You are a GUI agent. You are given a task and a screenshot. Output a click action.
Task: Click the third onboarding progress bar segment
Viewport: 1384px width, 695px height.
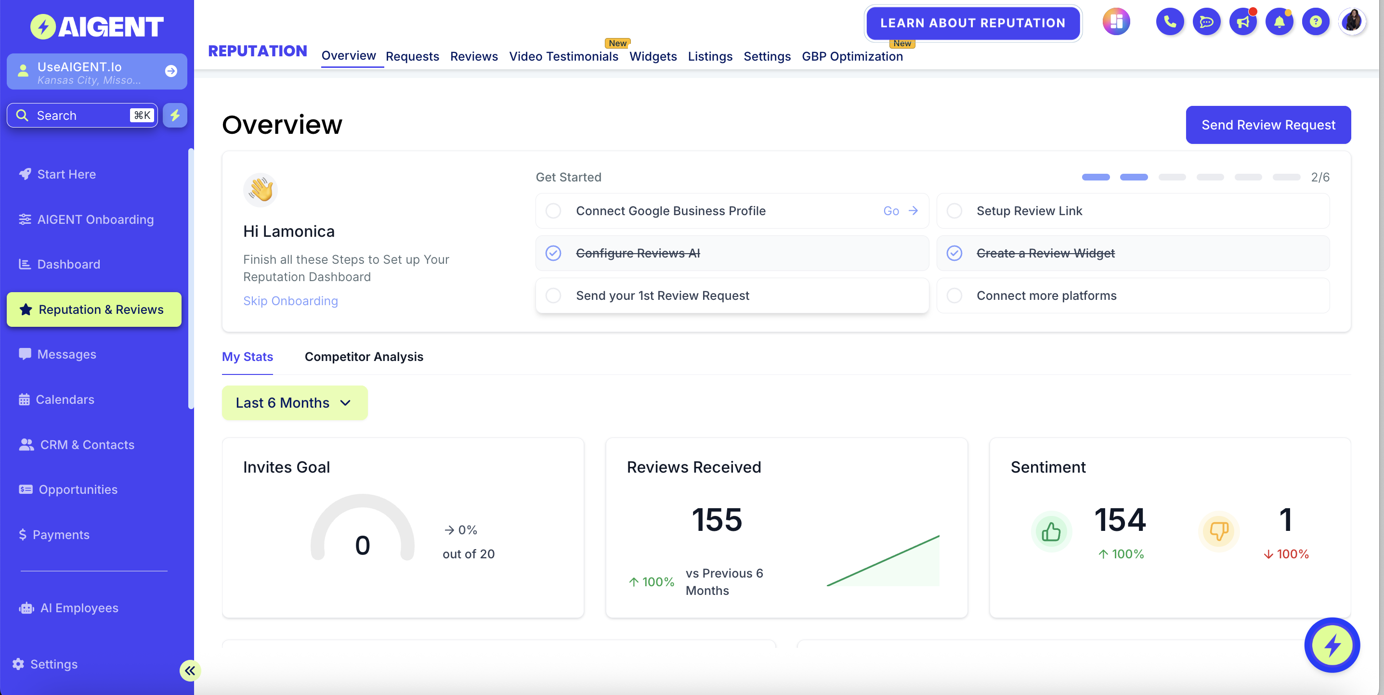coord(1171,177)
